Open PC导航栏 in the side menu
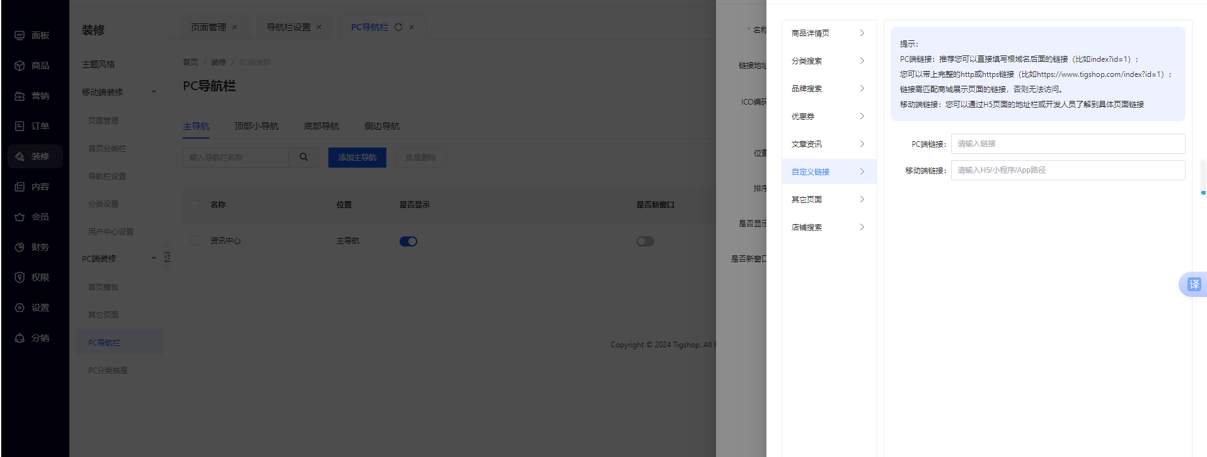The width and height of the screenshot is (1207, 457). (119, 342)
